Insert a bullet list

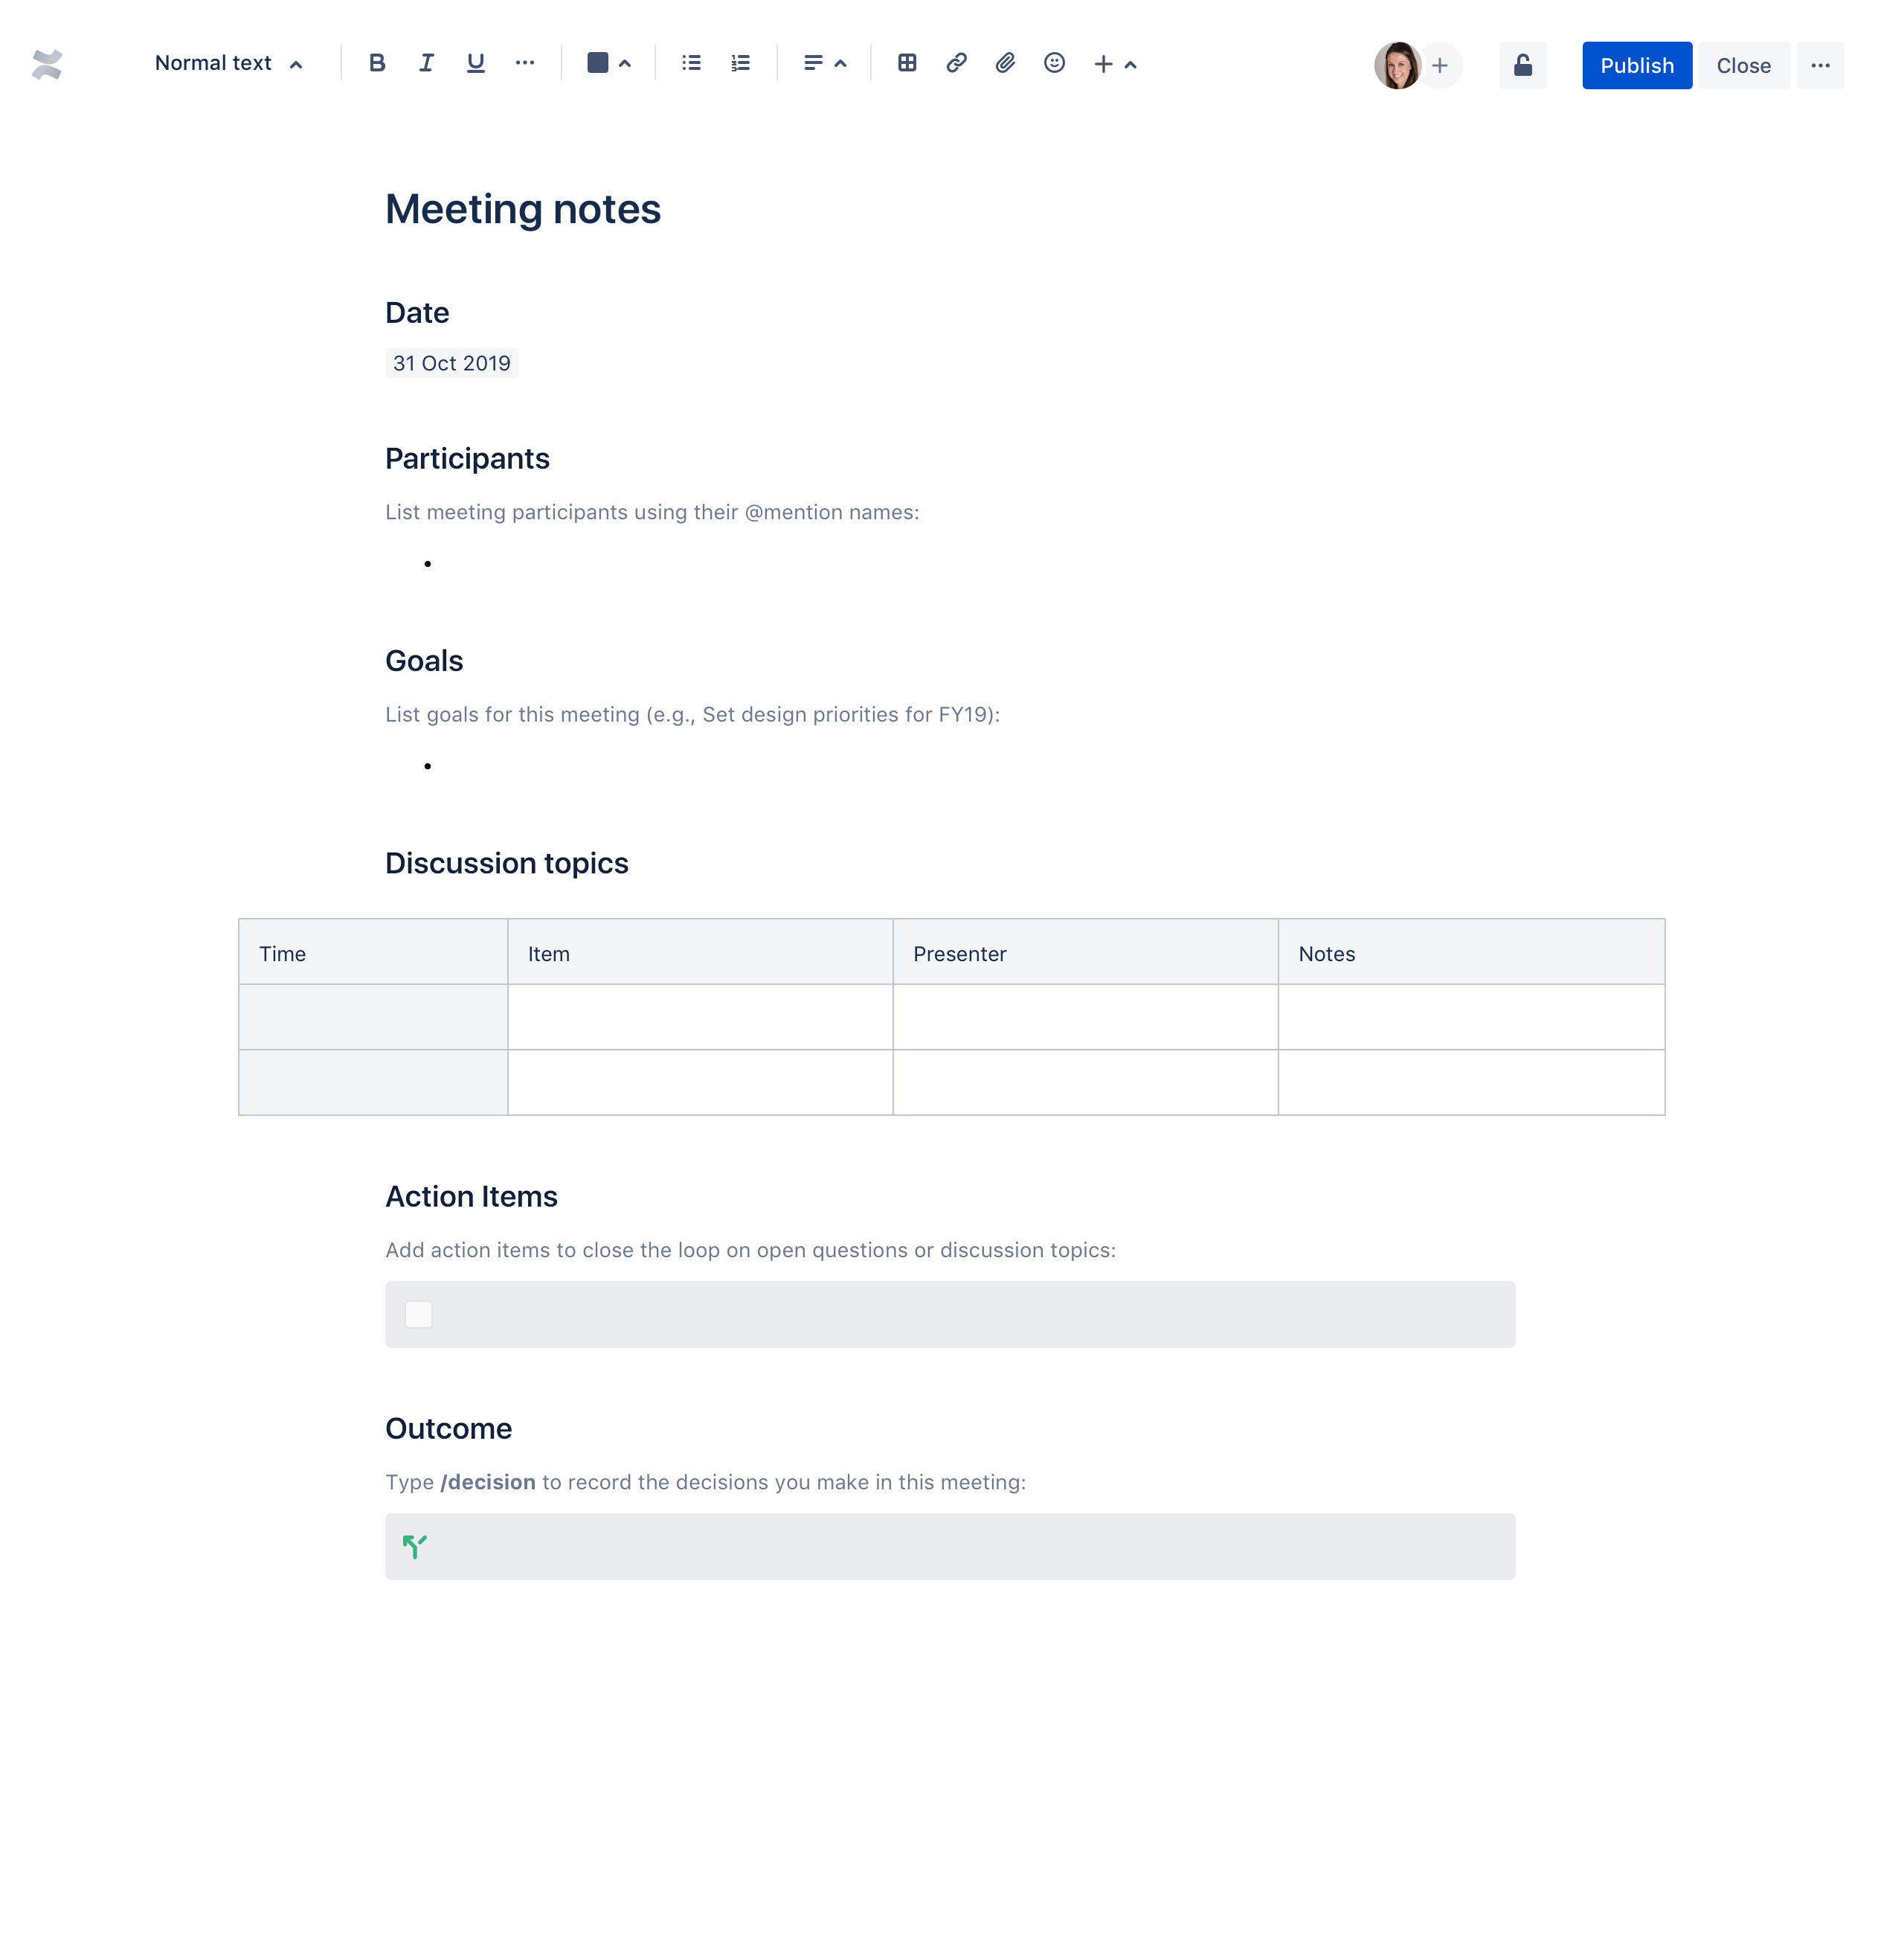(691, 63)
